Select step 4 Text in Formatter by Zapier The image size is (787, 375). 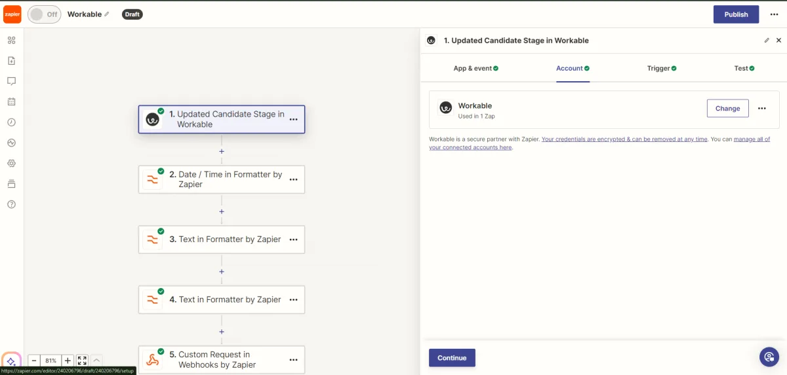222,300
